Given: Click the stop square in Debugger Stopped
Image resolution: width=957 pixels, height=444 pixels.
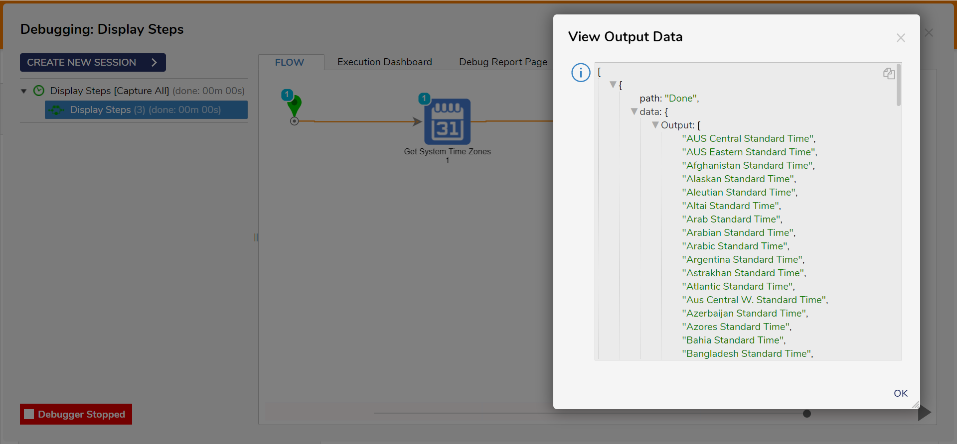Looking at the screenshot, I should pyautogui.click(x=29, y=414).
